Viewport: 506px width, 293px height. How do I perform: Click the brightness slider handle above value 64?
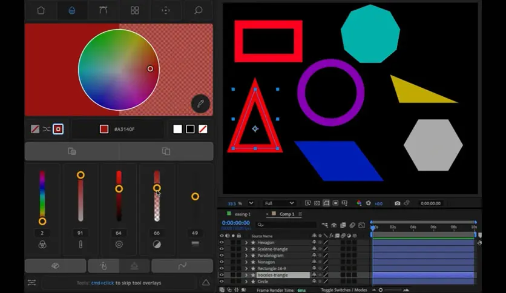pos(119,189)
